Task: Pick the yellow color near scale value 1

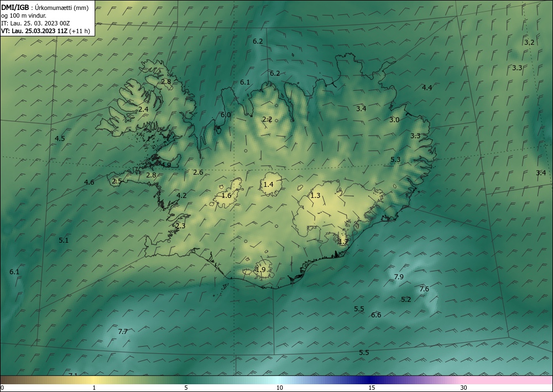Action: [93, 380]
